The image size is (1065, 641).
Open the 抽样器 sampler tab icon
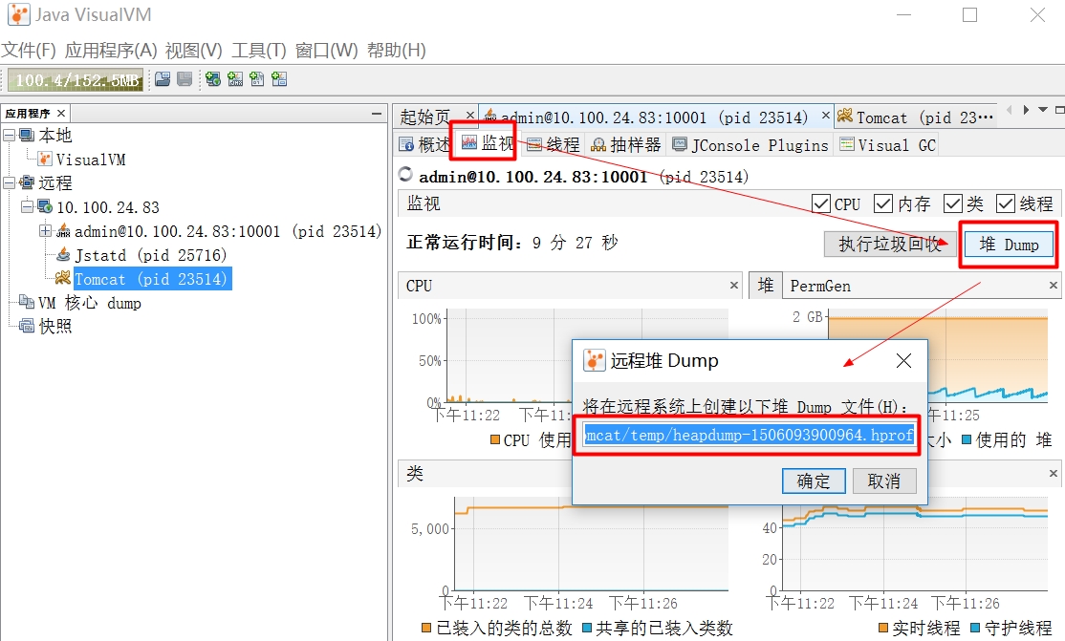598,144
